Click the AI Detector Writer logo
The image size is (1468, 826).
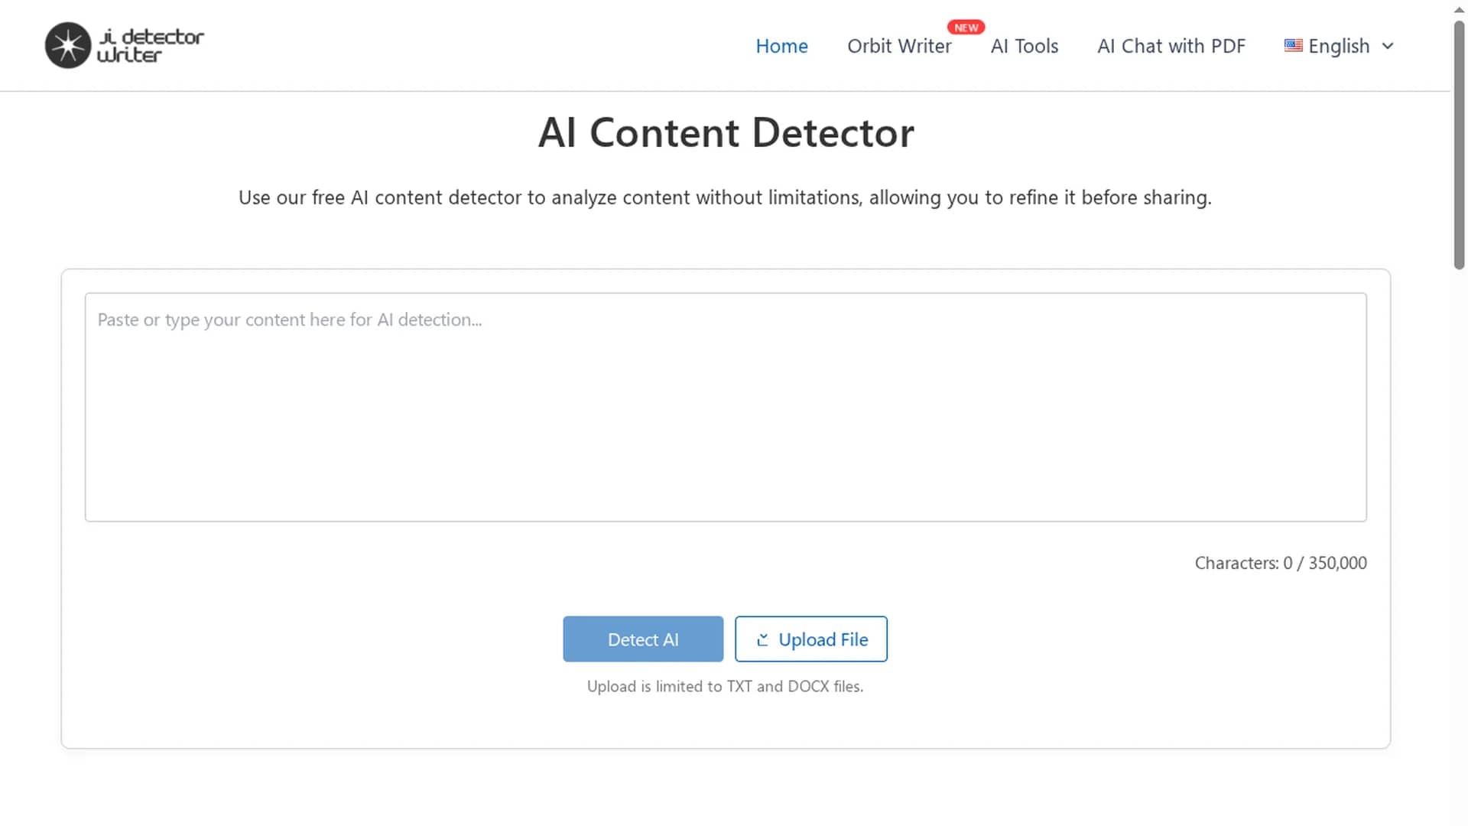pyautogui.click(x=125, y=46)
